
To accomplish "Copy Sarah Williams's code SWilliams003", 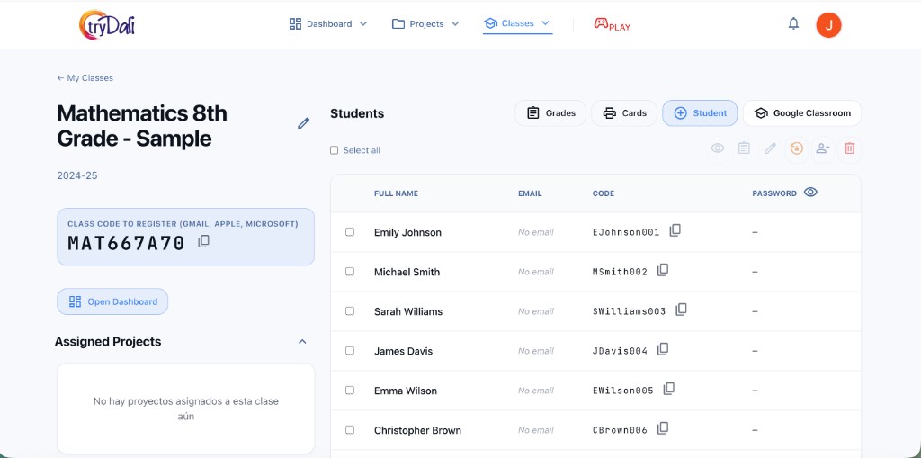I will (681, 310).
